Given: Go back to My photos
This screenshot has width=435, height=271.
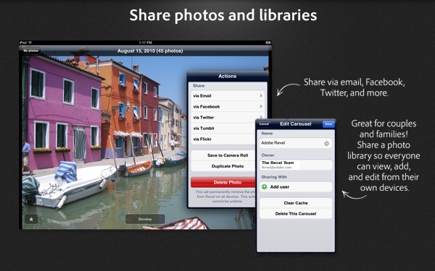Looking at the screenshot, I should (x=30, y=51).
